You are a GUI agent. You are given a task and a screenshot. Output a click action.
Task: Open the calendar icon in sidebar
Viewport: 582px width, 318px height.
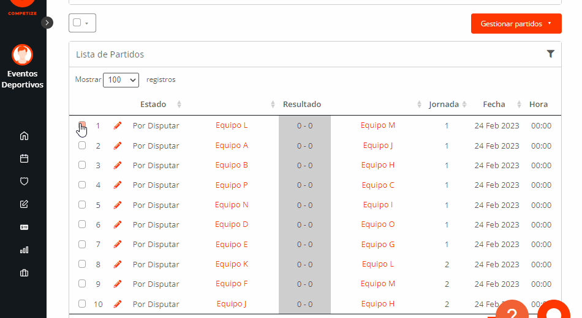(25, 158)
